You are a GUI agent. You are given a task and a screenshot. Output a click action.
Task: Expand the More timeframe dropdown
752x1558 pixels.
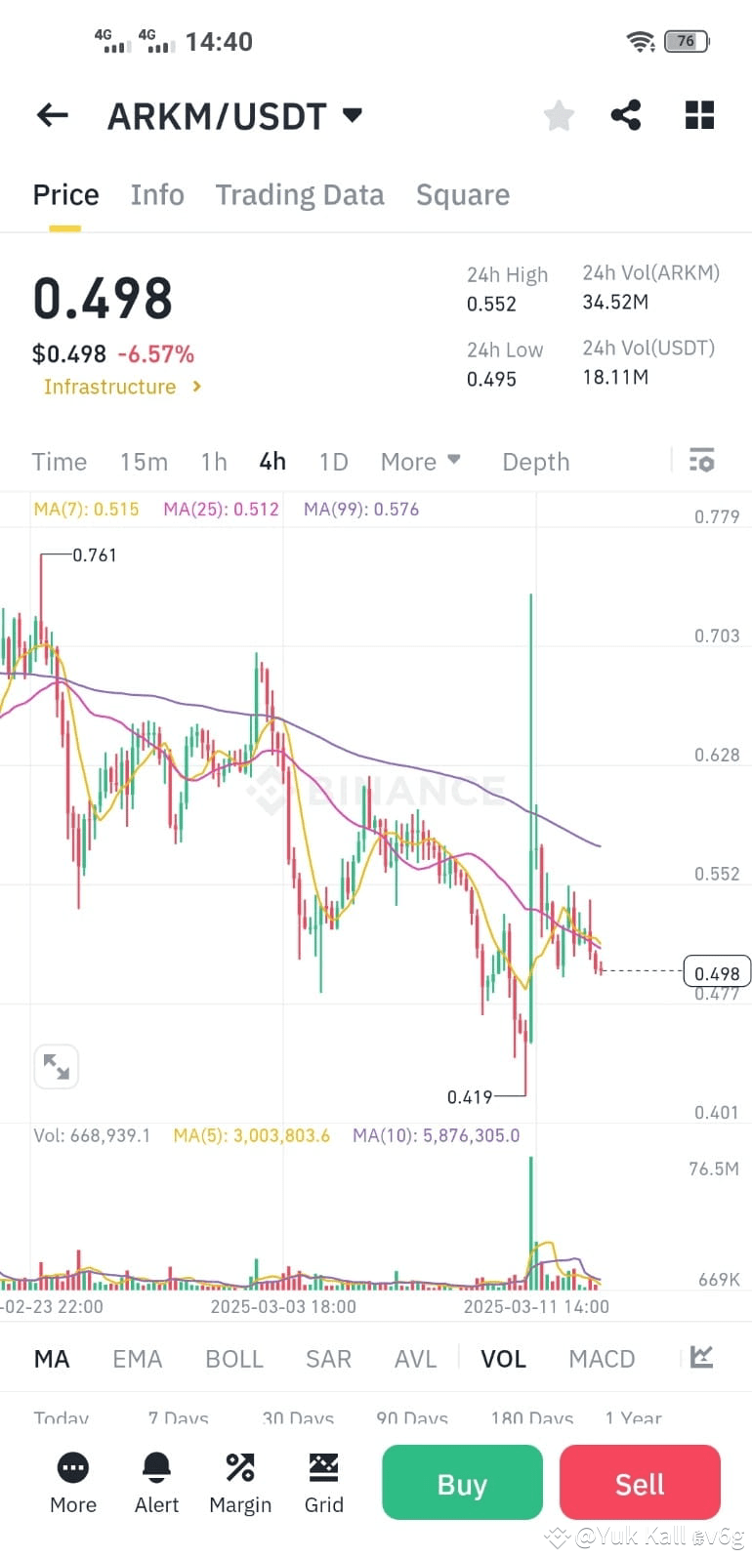[x=421, y=460]
